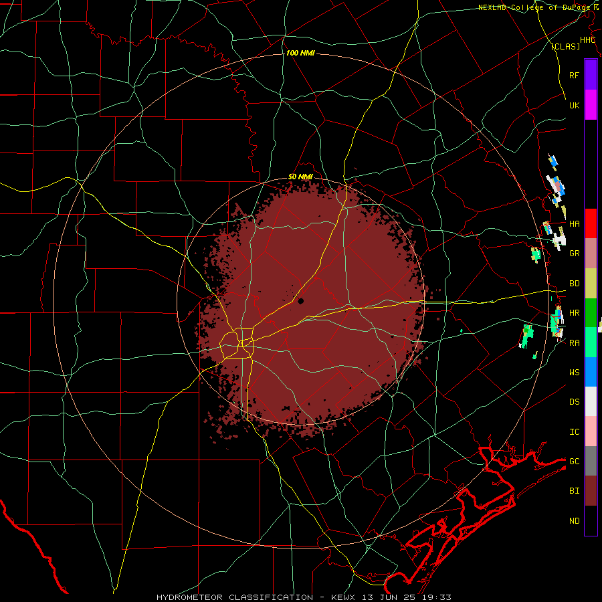Click the "RF" legend label
Image resolution: width=602 pixels, height=602 pixels.
tap(574, 75)
